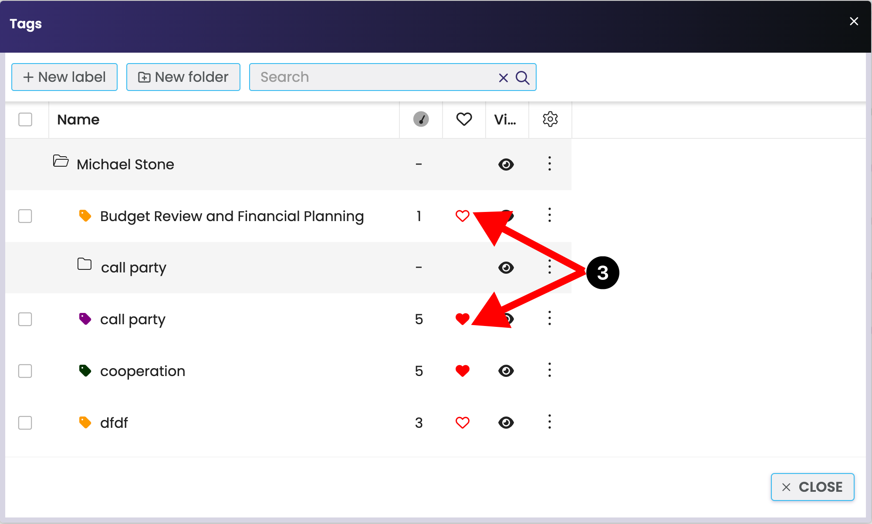Click the New label button
The height and width of the screenshot is (524, 872).
64,77
